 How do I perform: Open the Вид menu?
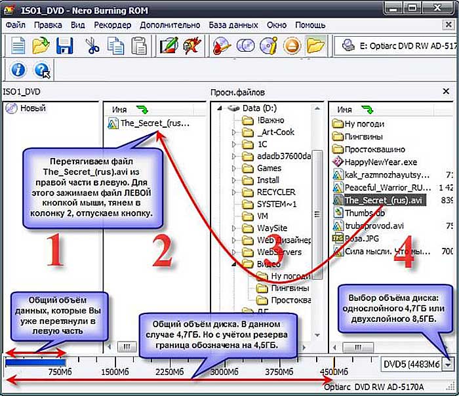[78, 25]
